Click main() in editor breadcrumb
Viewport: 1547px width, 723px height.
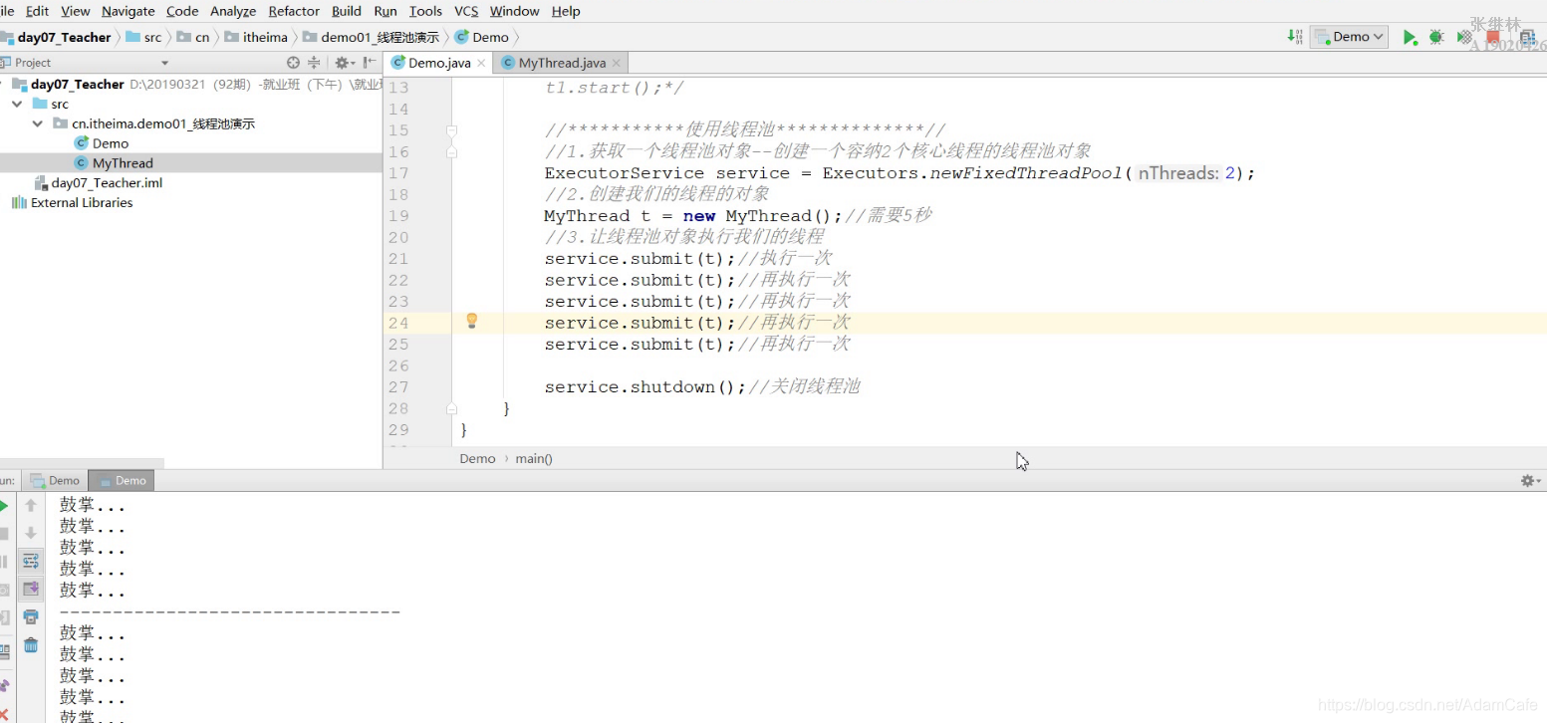[x=534, y=458]
